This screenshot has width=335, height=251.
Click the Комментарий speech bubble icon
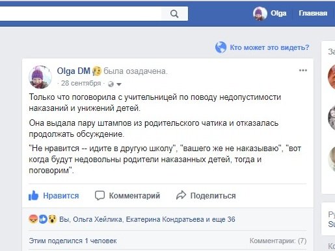[100, 195]
